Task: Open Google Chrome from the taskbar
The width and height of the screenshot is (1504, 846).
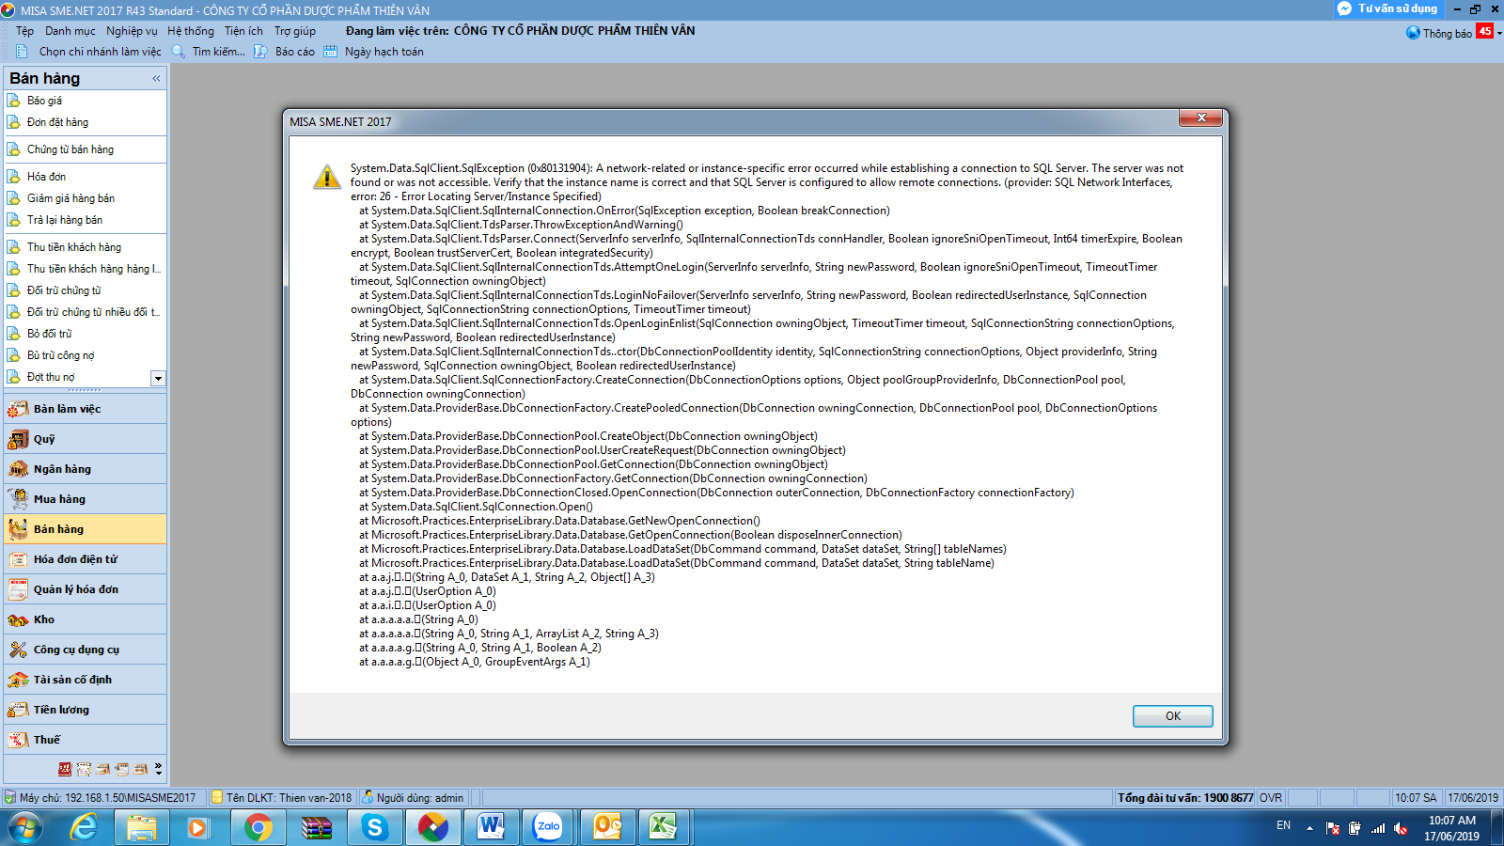Action: (258, 827)
